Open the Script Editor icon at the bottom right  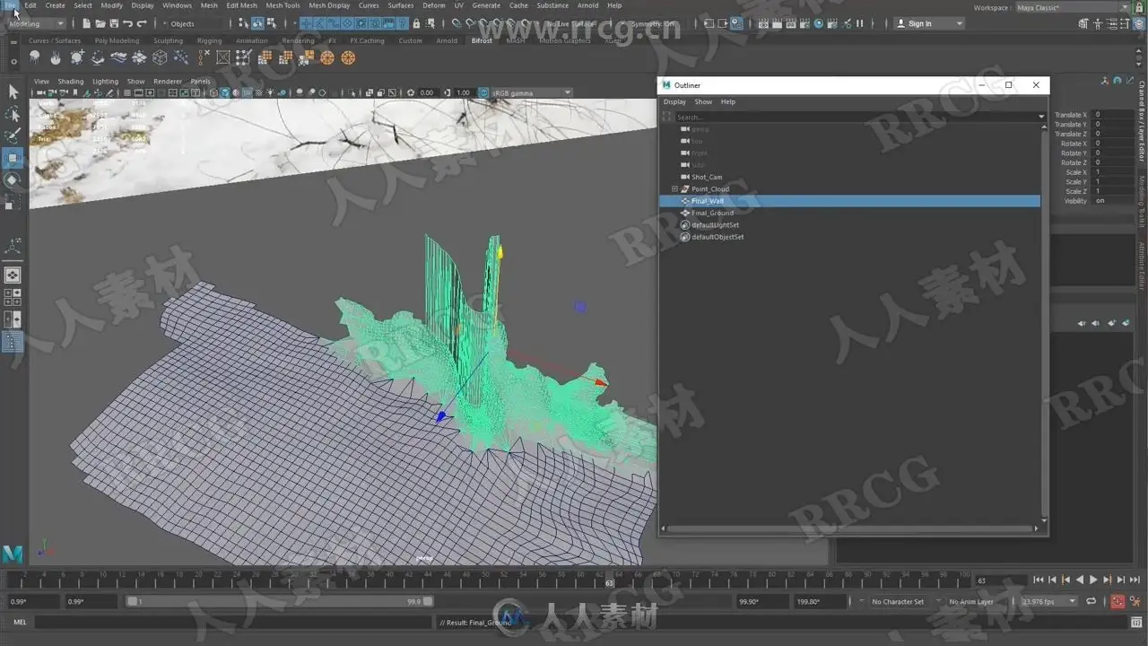[x=1136, y=622]
